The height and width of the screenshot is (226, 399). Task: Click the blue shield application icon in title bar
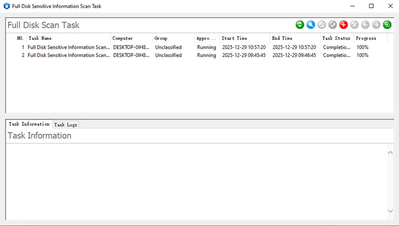(x=6, y=6)
